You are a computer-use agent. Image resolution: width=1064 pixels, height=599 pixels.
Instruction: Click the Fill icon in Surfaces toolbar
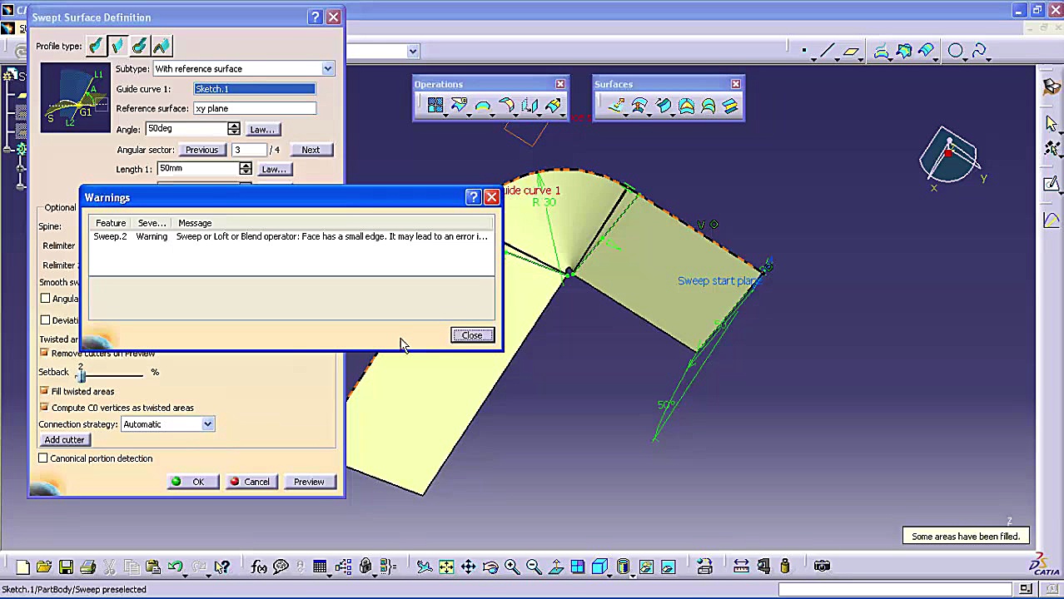point(686,105)
